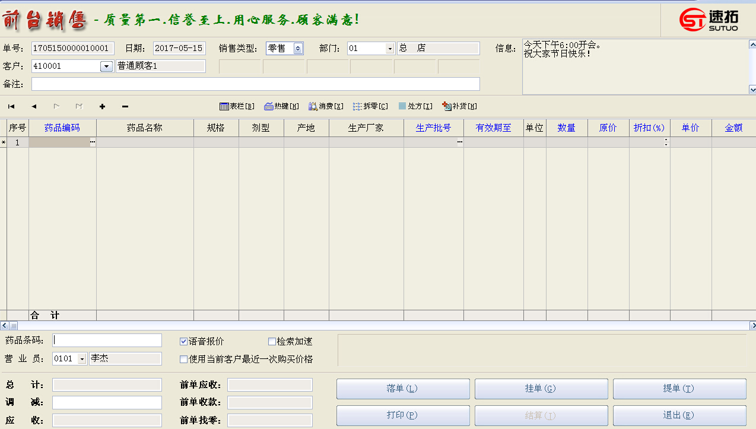This screenshot has height=429, width=756.
Task: Delete row with minus icon
Action: pos(125,107)
